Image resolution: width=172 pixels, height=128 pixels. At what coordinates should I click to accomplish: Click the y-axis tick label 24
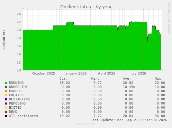point(19,14)
